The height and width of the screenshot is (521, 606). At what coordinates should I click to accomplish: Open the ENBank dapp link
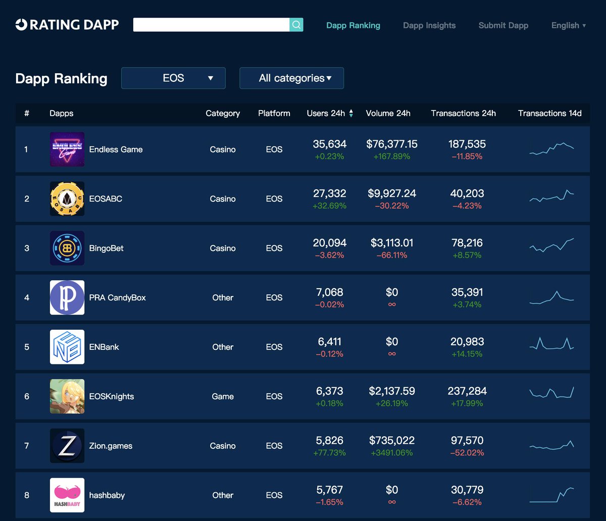pyautogui.click(x=104, y=347)
